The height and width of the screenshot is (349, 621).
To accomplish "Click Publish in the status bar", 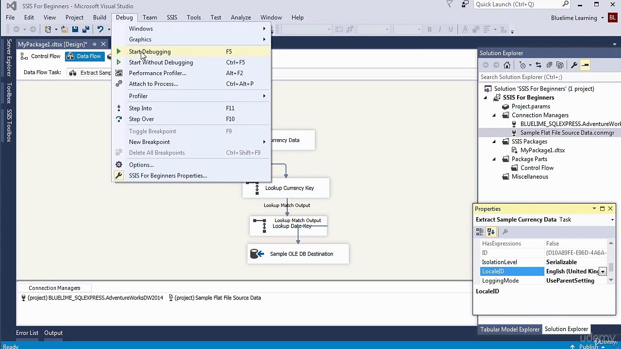I will pyautogui.click(x=588, y=346).
